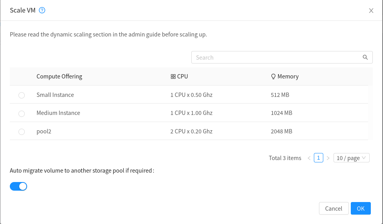Click the Memory column bulb icon
This screenshot has width=383, height=224.
click(x=273, y=76)
